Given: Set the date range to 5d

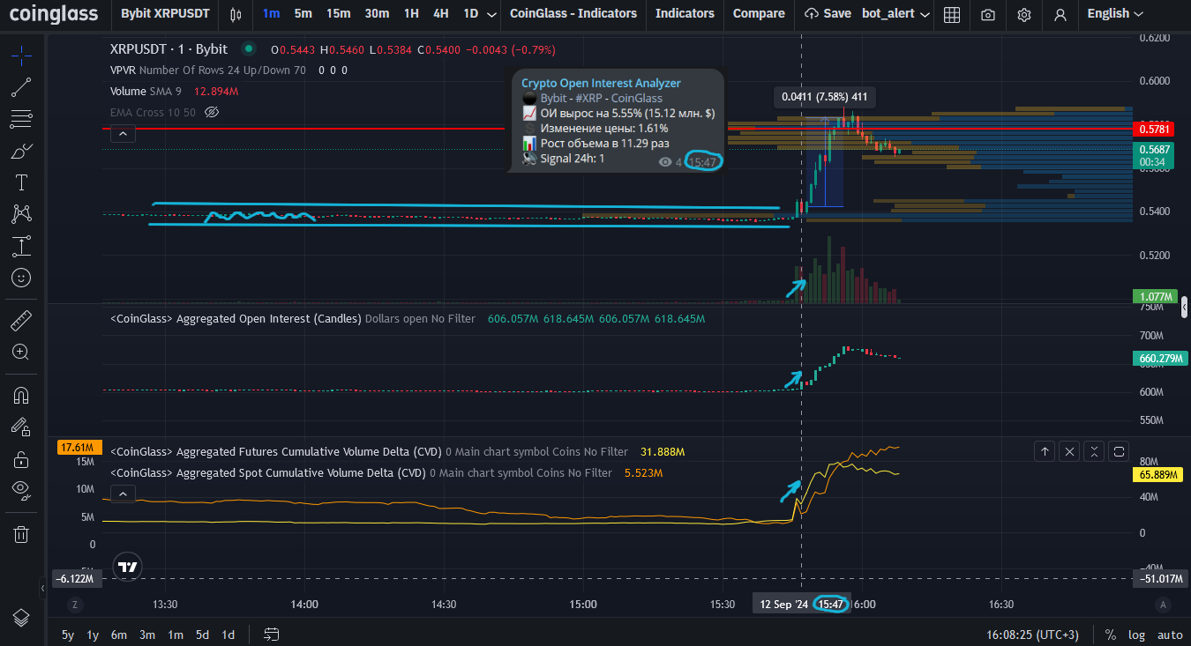Looking at the screenshot, I should 202,635.
